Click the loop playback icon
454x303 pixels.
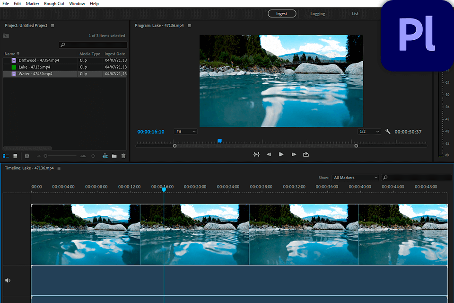point(257,154)
